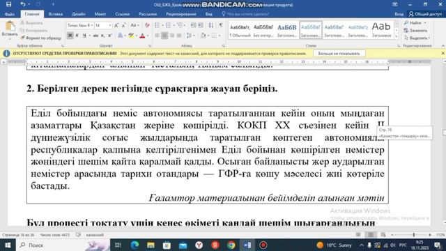Click the Undo arrow in the title bar
Viewport: 446px width, 251px height.
pos(23,4)
